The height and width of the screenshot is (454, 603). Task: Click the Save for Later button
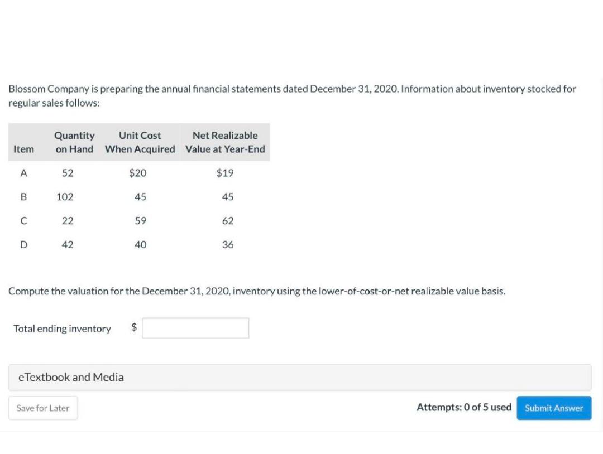(x=42, y=408)
